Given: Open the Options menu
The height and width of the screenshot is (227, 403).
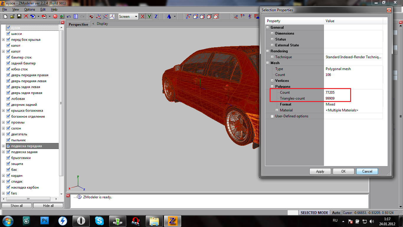Looking at the screenshot, I should pos(30,9).
